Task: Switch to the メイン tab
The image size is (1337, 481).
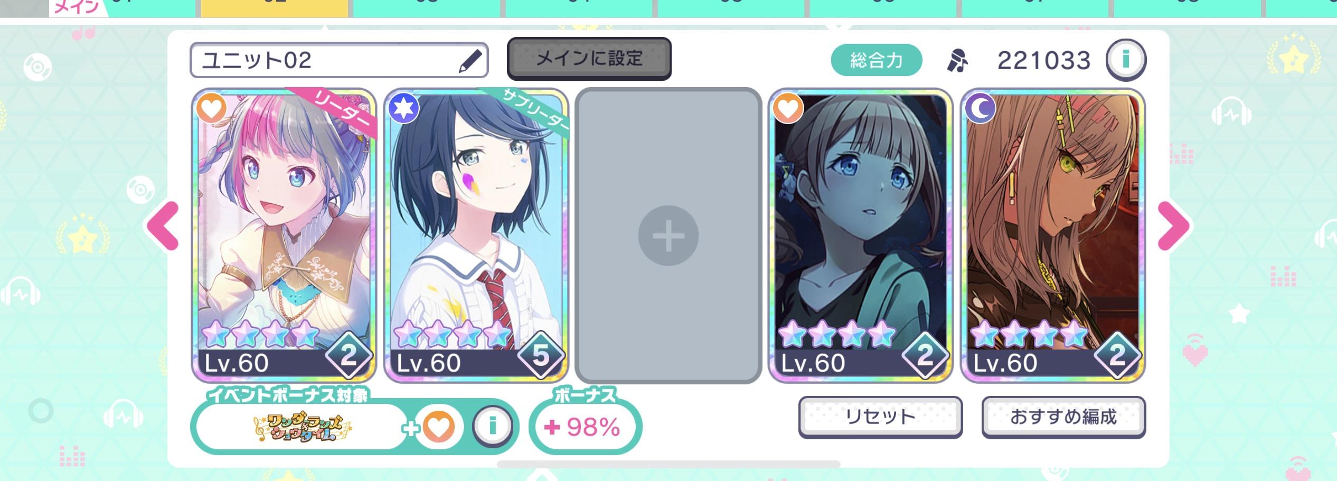Action: click(77, 7)
